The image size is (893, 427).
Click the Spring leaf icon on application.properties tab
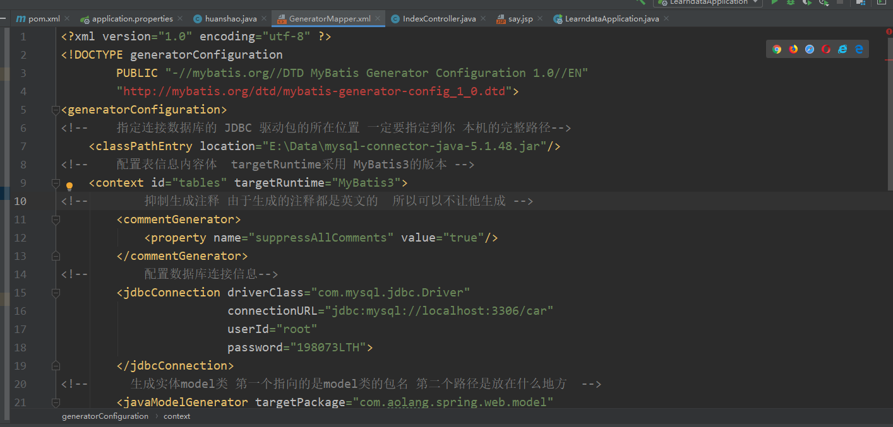85,19
